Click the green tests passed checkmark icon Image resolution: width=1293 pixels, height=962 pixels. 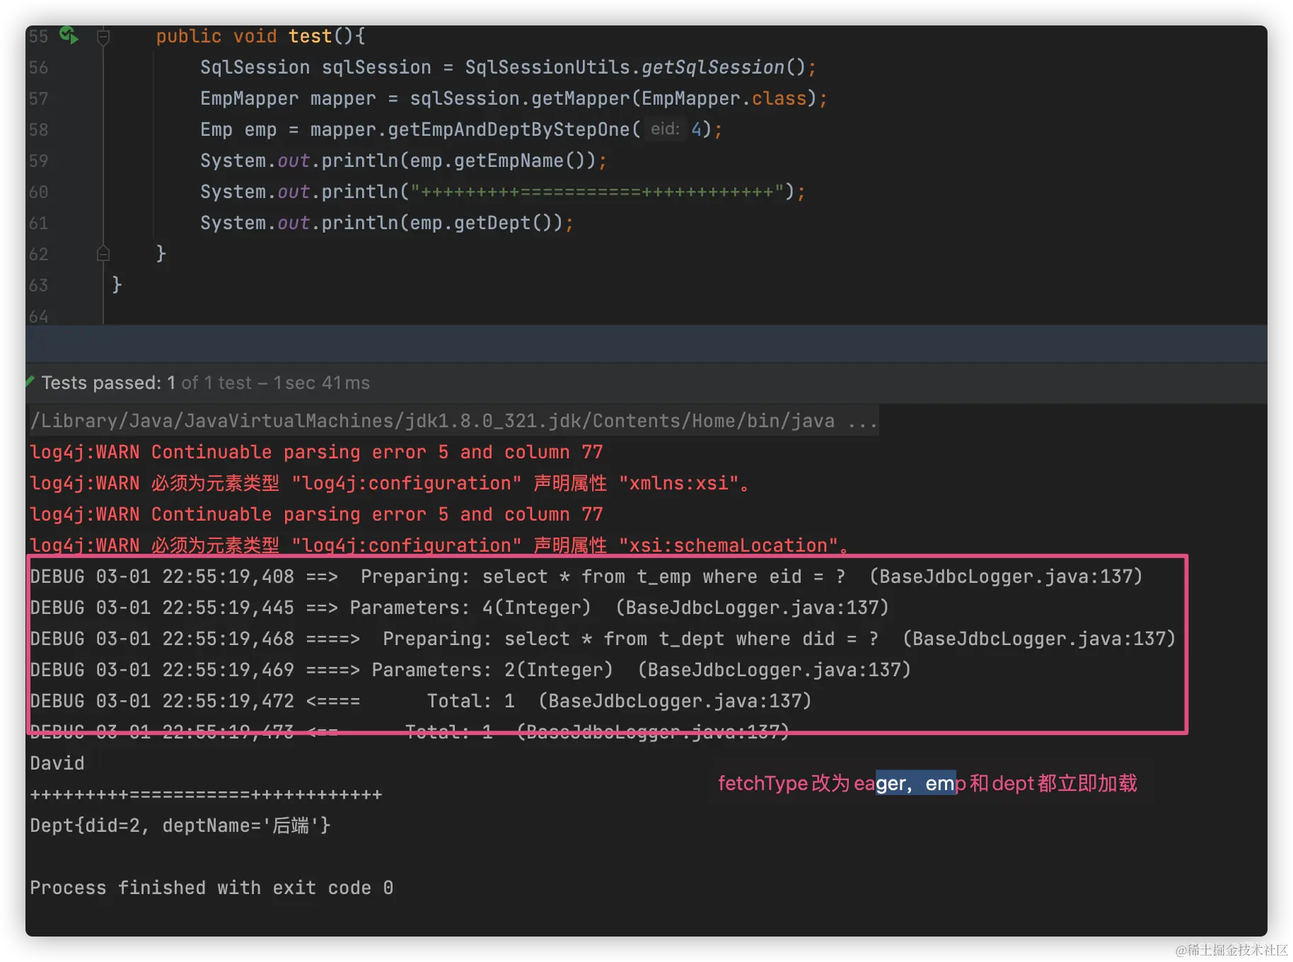click(30, 382)
